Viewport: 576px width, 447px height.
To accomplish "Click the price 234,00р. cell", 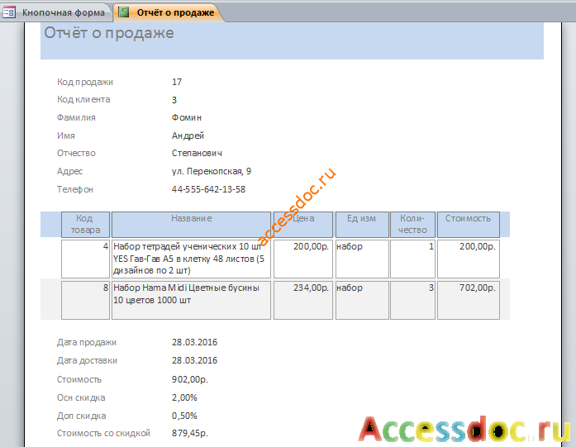I will click(303, 300).
